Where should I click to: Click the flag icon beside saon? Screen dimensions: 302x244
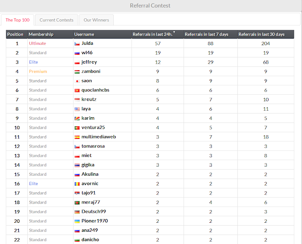coord(77,81)
